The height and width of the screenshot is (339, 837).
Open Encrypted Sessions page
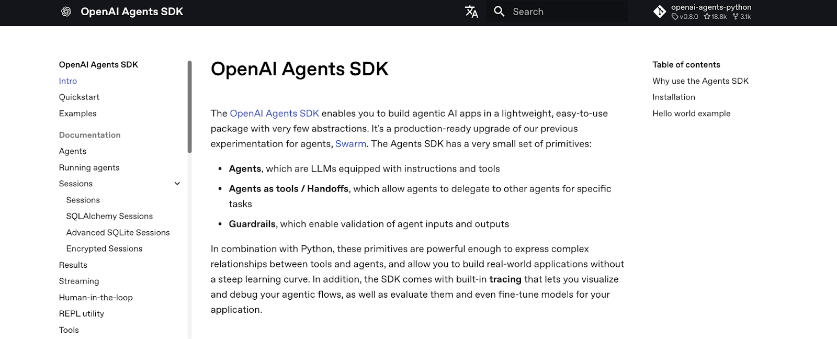104,248
